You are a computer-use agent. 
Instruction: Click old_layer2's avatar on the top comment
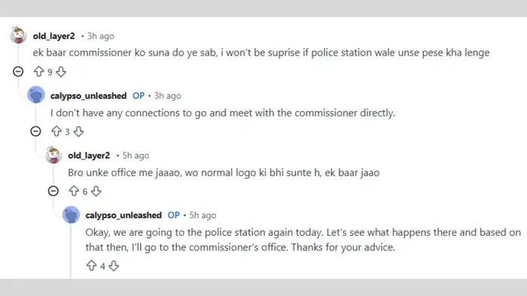coord(18,35)
